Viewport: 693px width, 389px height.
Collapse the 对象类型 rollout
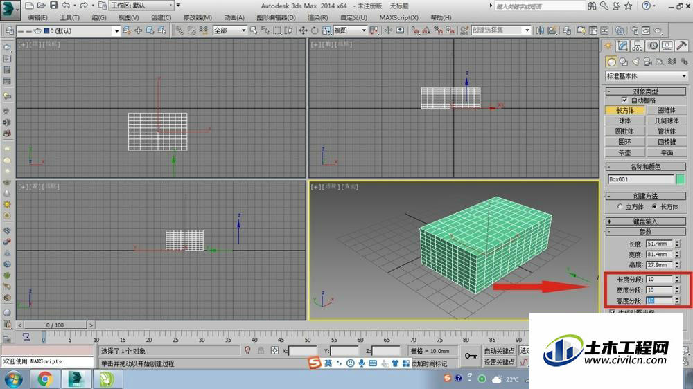pyautogui.click(x=645, y=91)
